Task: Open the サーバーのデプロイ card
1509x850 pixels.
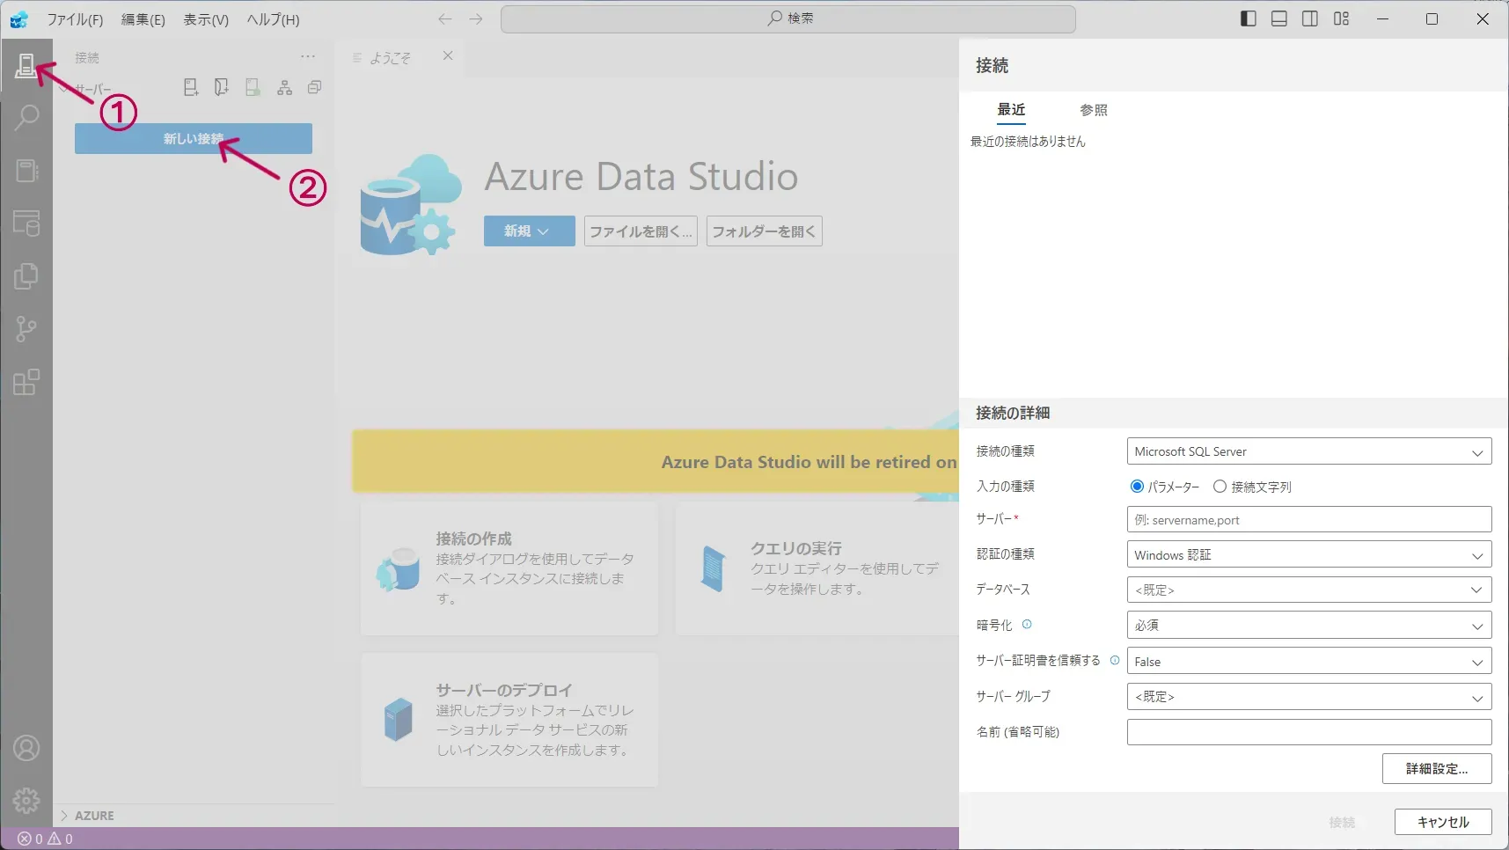Action: [x=509, y=720]
